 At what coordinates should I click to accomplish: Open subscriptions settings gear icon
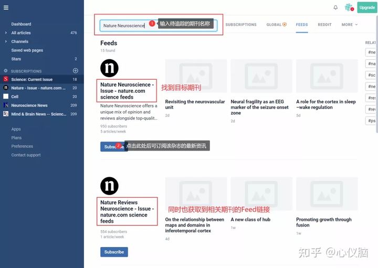click(6, 71)
